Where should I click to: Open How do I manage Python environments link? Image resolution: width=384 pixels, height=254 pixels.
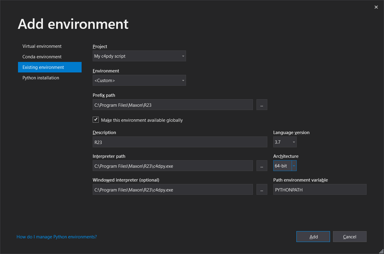coord(57,237)
